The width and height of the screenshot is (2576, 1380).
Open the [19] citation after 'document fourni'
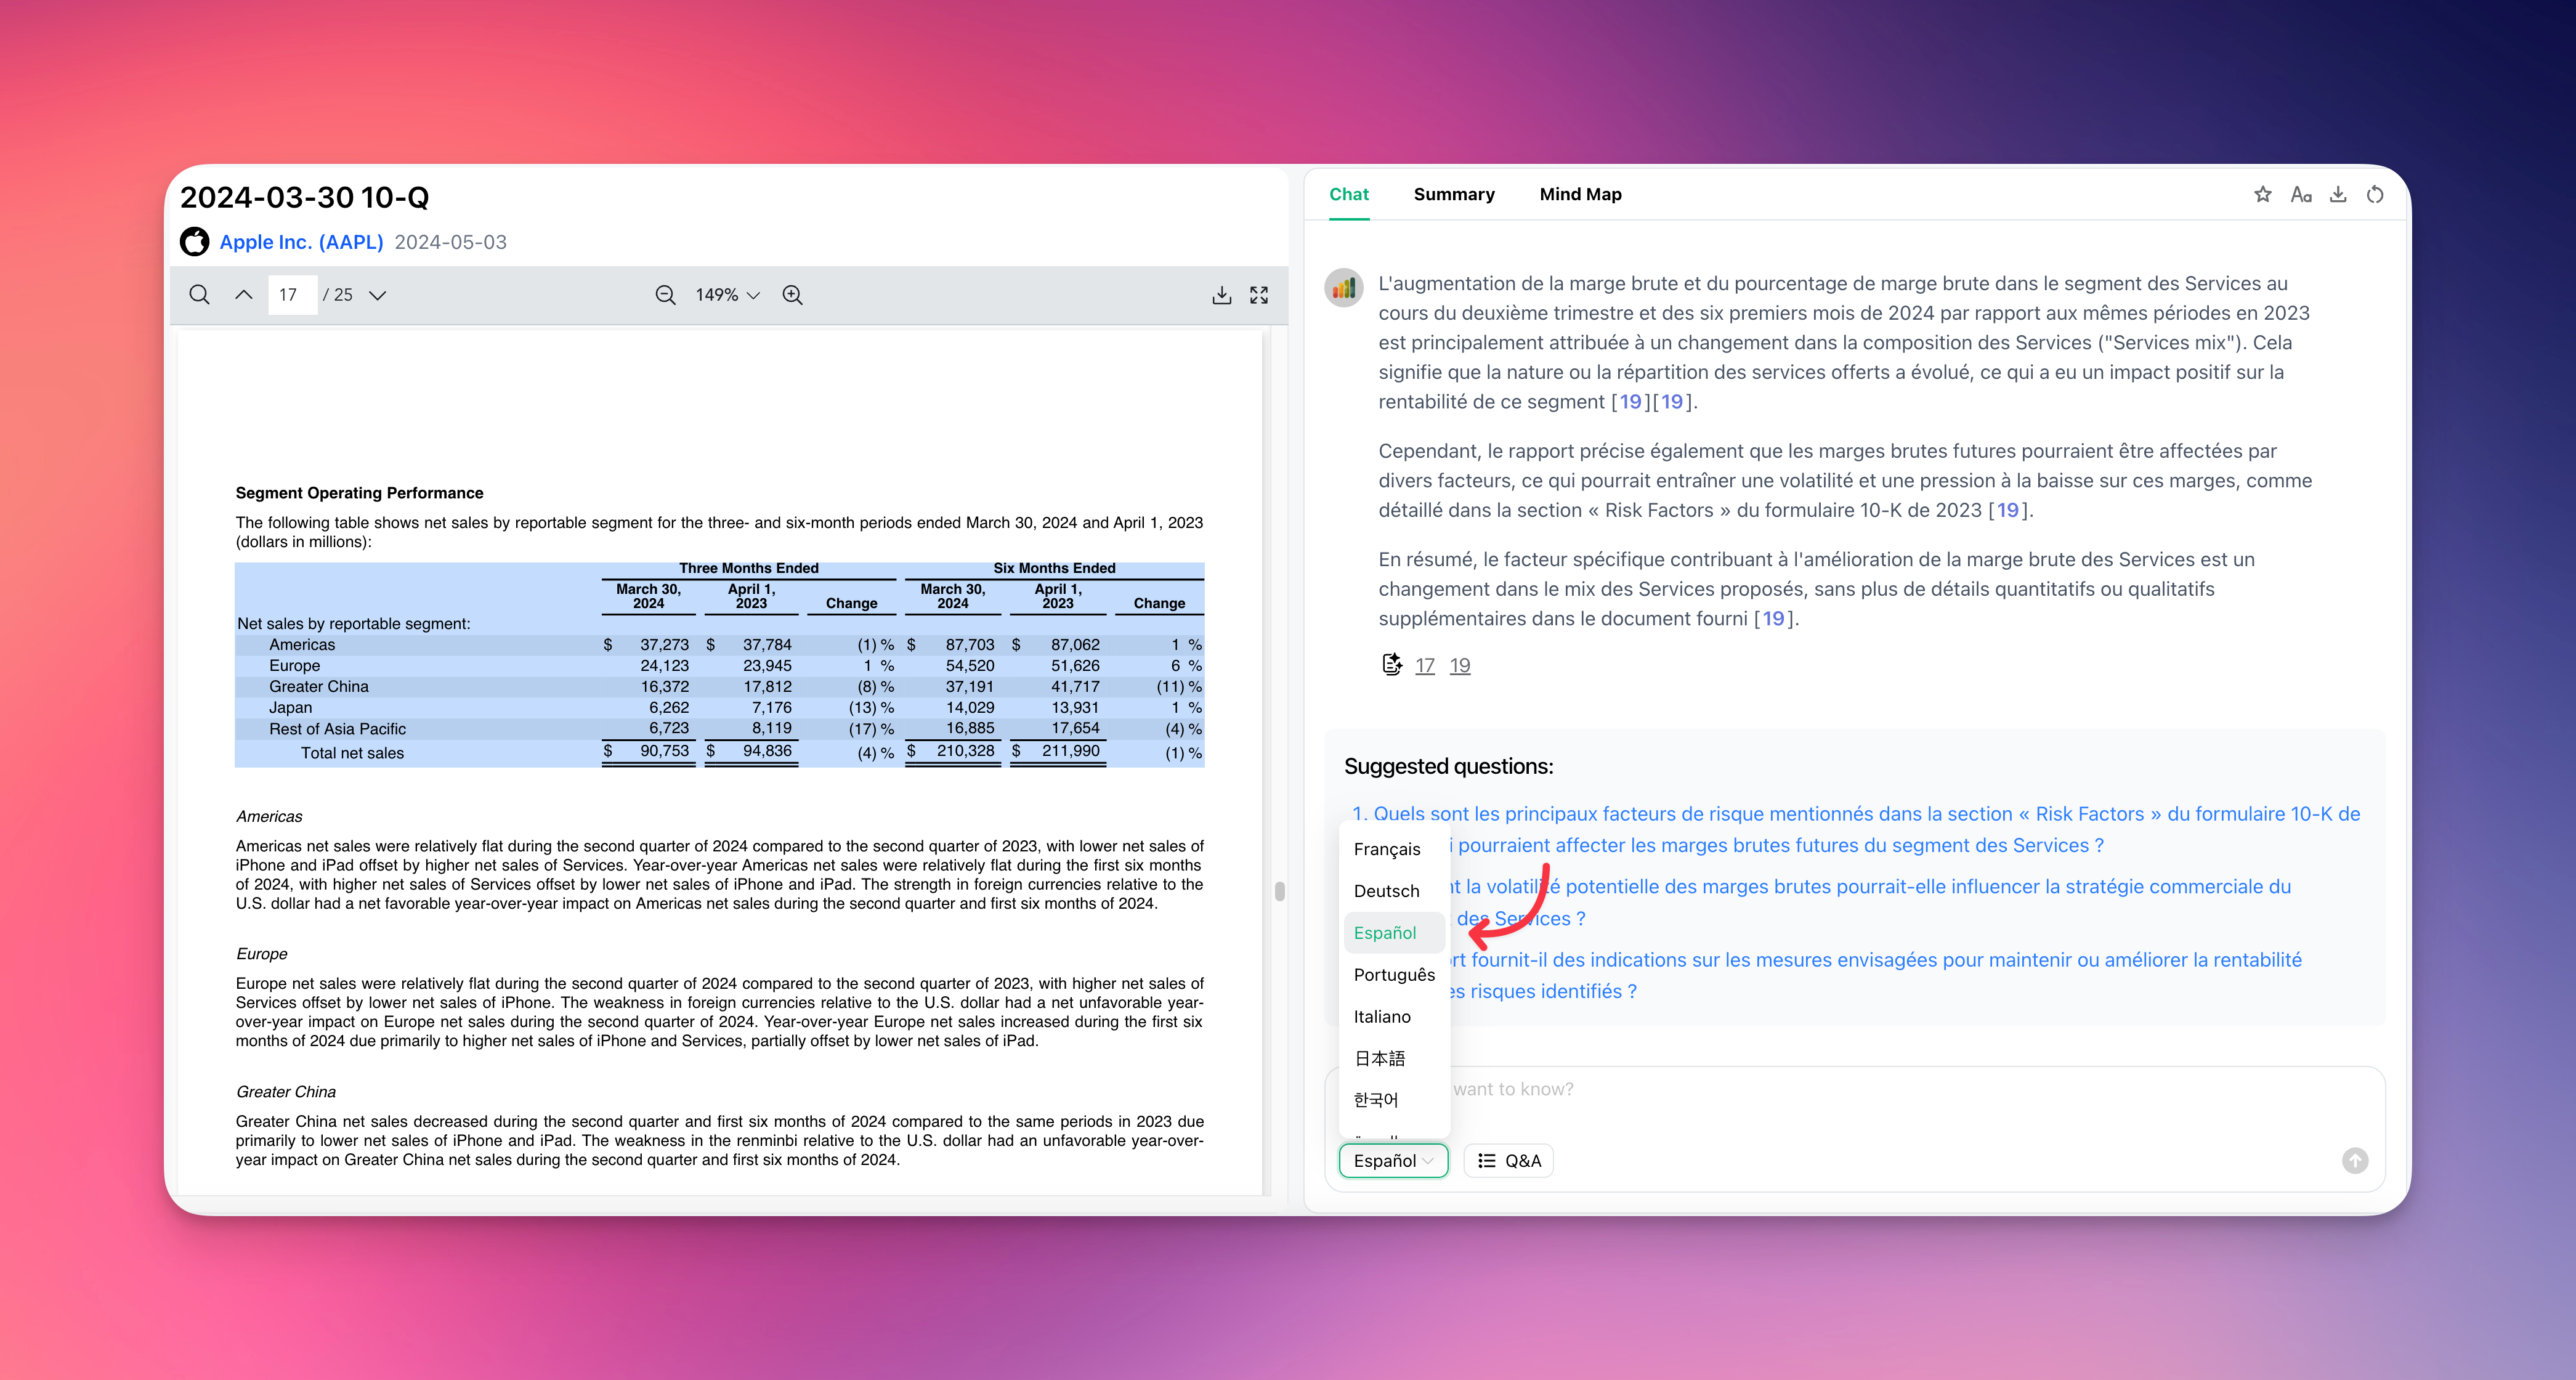[1773, 619]
